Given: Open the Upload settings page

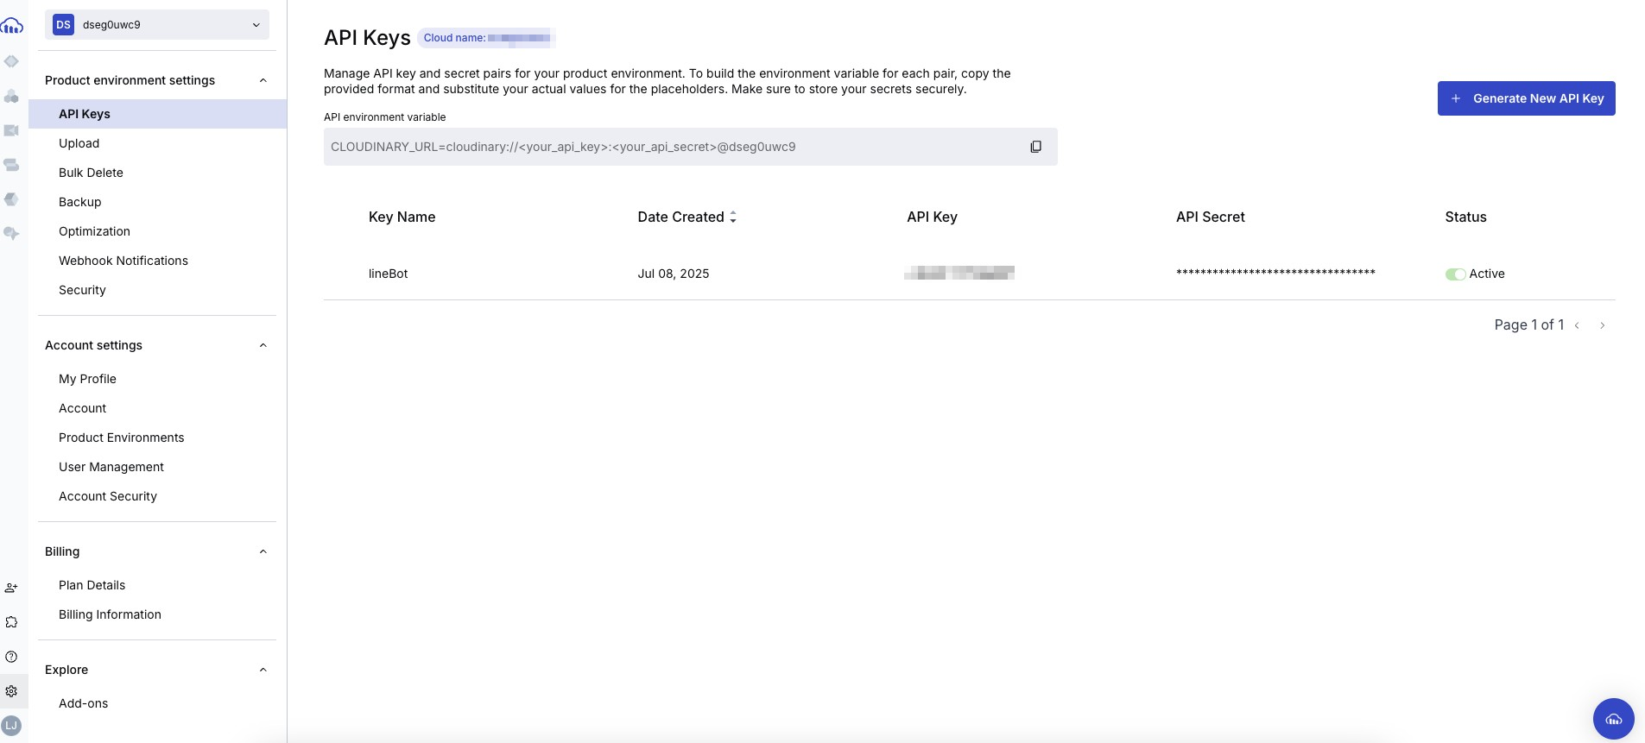Looking at the screenshot, I should tap(79, 143).
